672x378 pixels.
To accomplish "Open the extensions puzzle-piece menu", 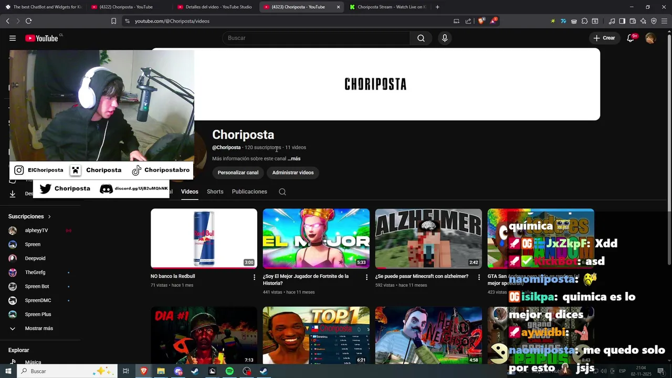I will 584,21.
